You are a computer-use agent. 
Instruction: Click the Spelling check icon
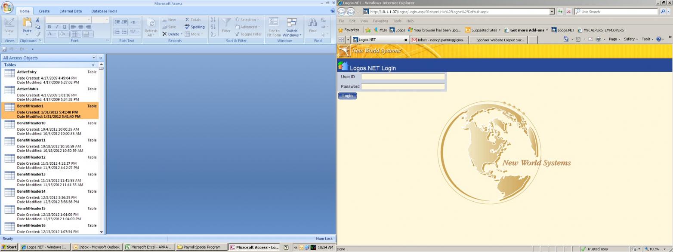(188, 27)
